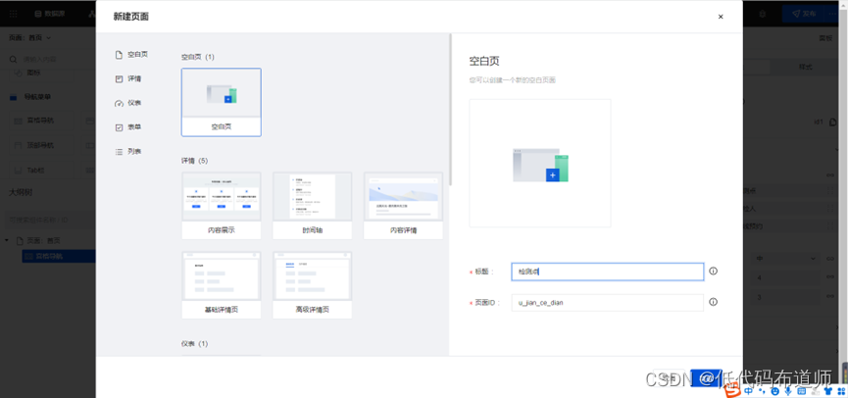Viewport: 848px width, 398px height.
Task: Click the 仪表 (1) section heading
Action: click(x=195, y=343)
